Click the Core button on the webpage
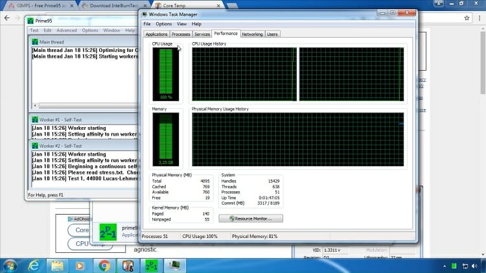The height and width of the screenshot is (273, 486). 79,230
